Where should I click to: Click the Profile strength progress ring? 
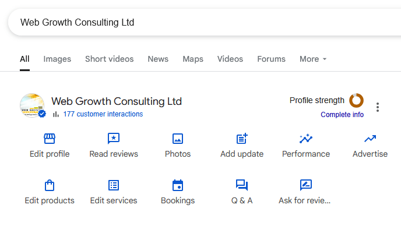[356, 100]
